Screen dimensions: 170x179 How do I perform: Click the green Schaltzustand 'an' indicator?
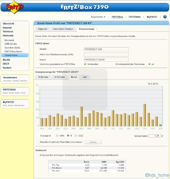coord(149,64)
